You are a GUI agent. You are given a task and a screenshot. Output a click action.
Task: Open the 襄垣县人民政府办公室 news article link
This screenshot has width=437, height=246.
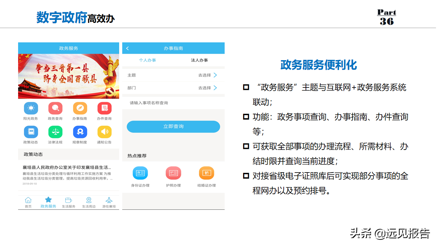pos(67,167)
